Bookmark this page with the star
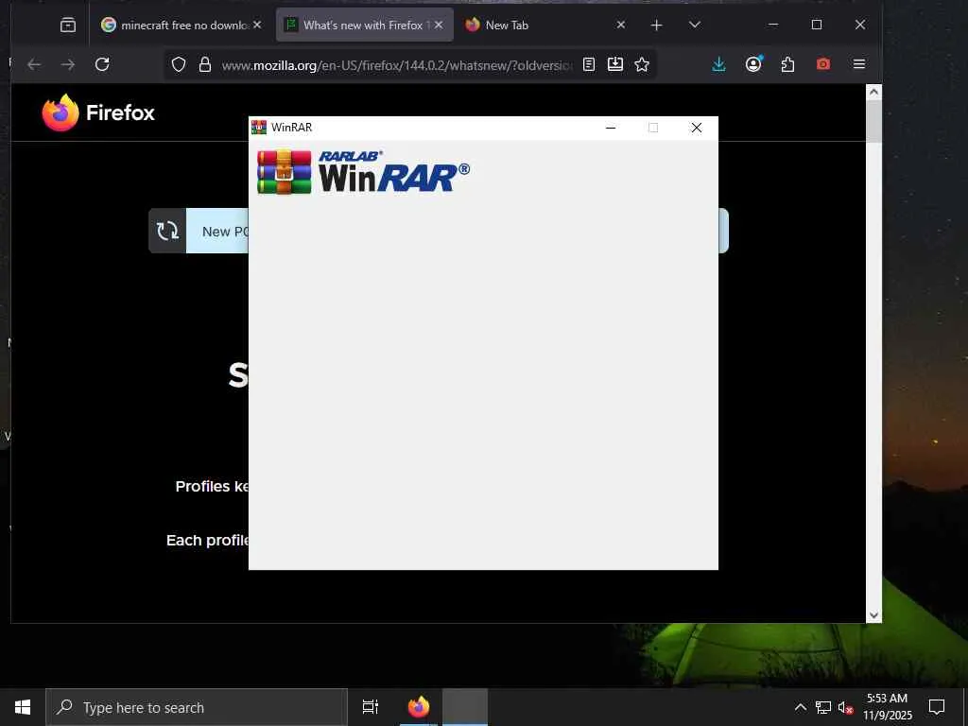 point(642,64)
